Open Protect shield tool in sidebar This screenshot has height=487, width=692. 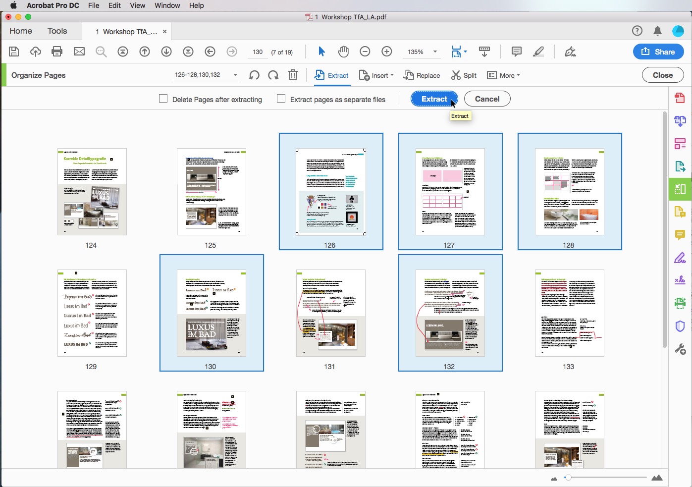point(680,326)
